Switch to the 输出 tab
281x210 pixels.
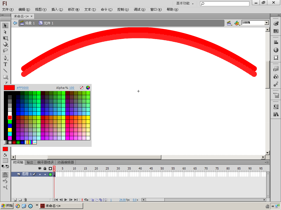(x=30, y=162)
